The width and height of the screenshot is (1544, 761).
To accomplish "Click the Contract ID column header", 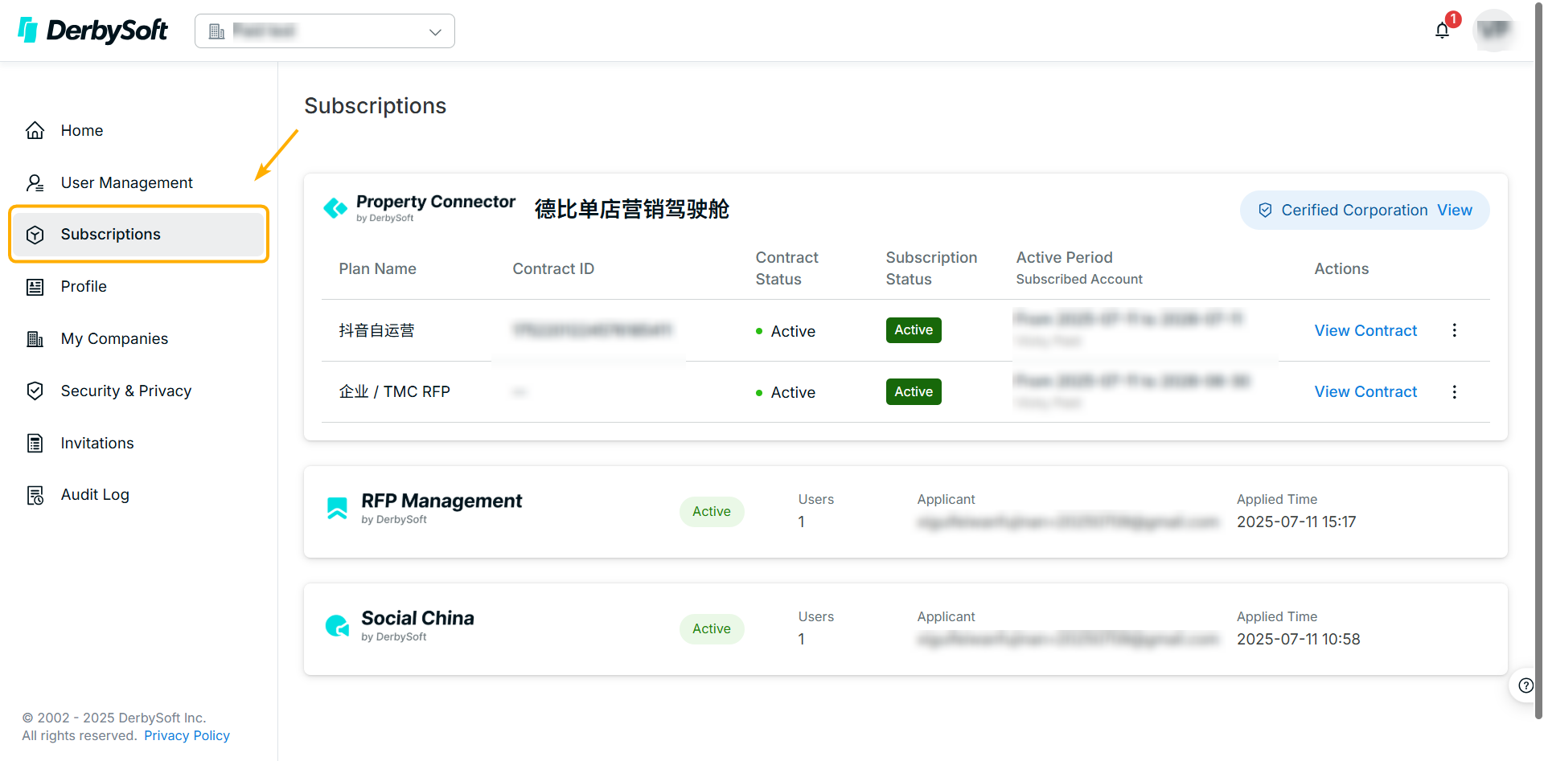I will (553, 268).
